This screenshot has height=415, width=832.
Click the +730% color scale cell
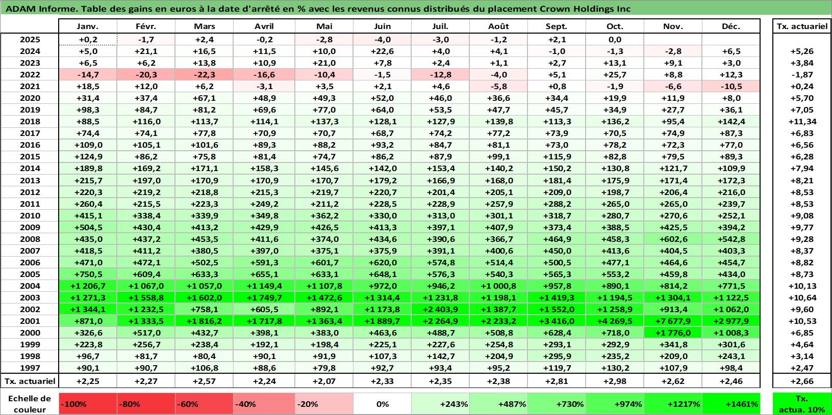click(x=557, y=404)
